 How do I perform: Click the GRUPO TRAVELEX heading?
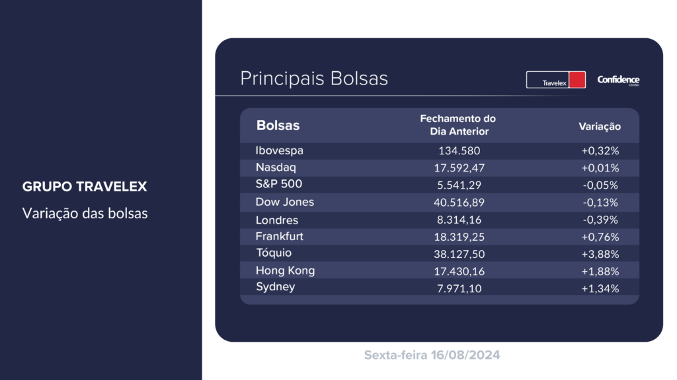pos(85,187)
